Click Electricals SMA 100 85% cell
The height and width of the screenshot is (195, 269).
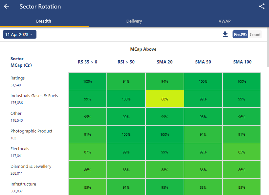[241, 152]
